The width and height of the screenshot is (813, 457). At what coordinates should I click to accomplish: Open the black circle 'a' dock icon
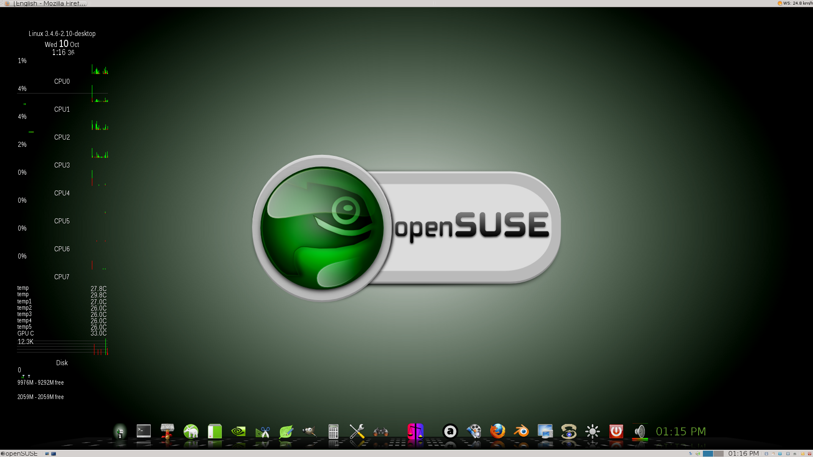click(x=450, y=431)
